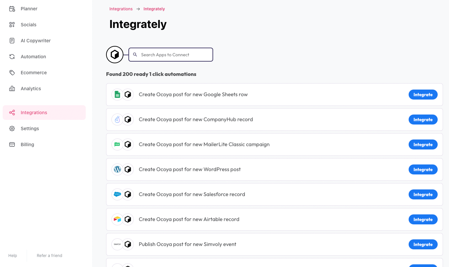Screen dimensions: 449x267
Task: Open the Billing page
Action: (44, 144)
